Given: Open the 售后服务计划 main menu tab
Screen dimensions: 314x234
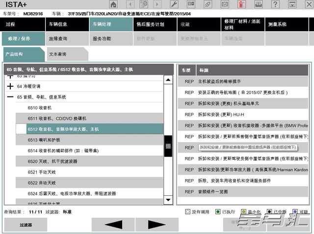Looking at the screenshot, I should (155, 24).
